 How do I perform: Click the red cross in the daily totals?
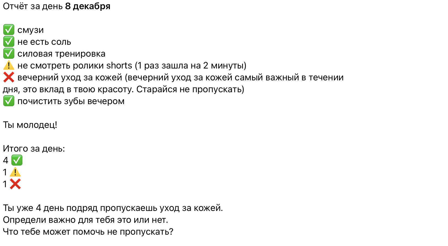pos(15,184)
